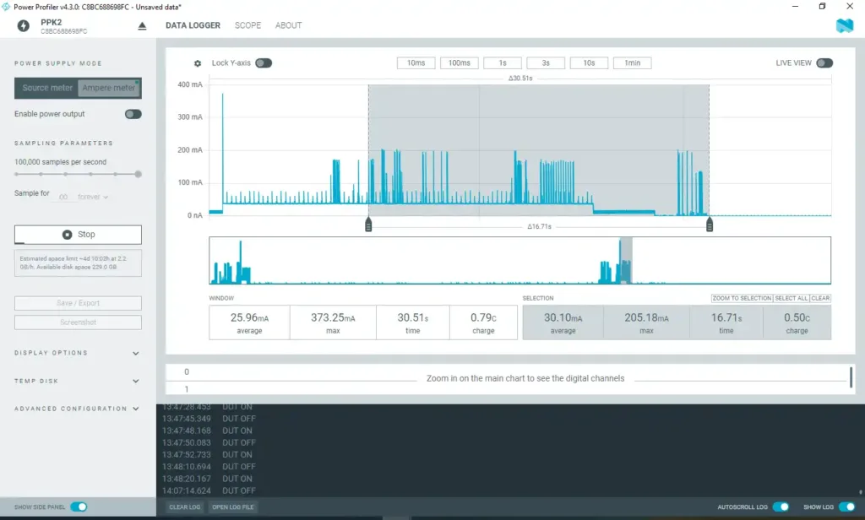Image resolution: width=865 pixels, height=520 pixels.
Task: Restore down the application window
Action: pos(822,6)
